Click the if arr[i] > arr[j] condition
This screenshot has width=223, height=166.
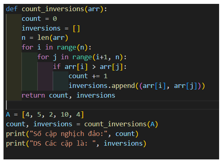[90, 67]
